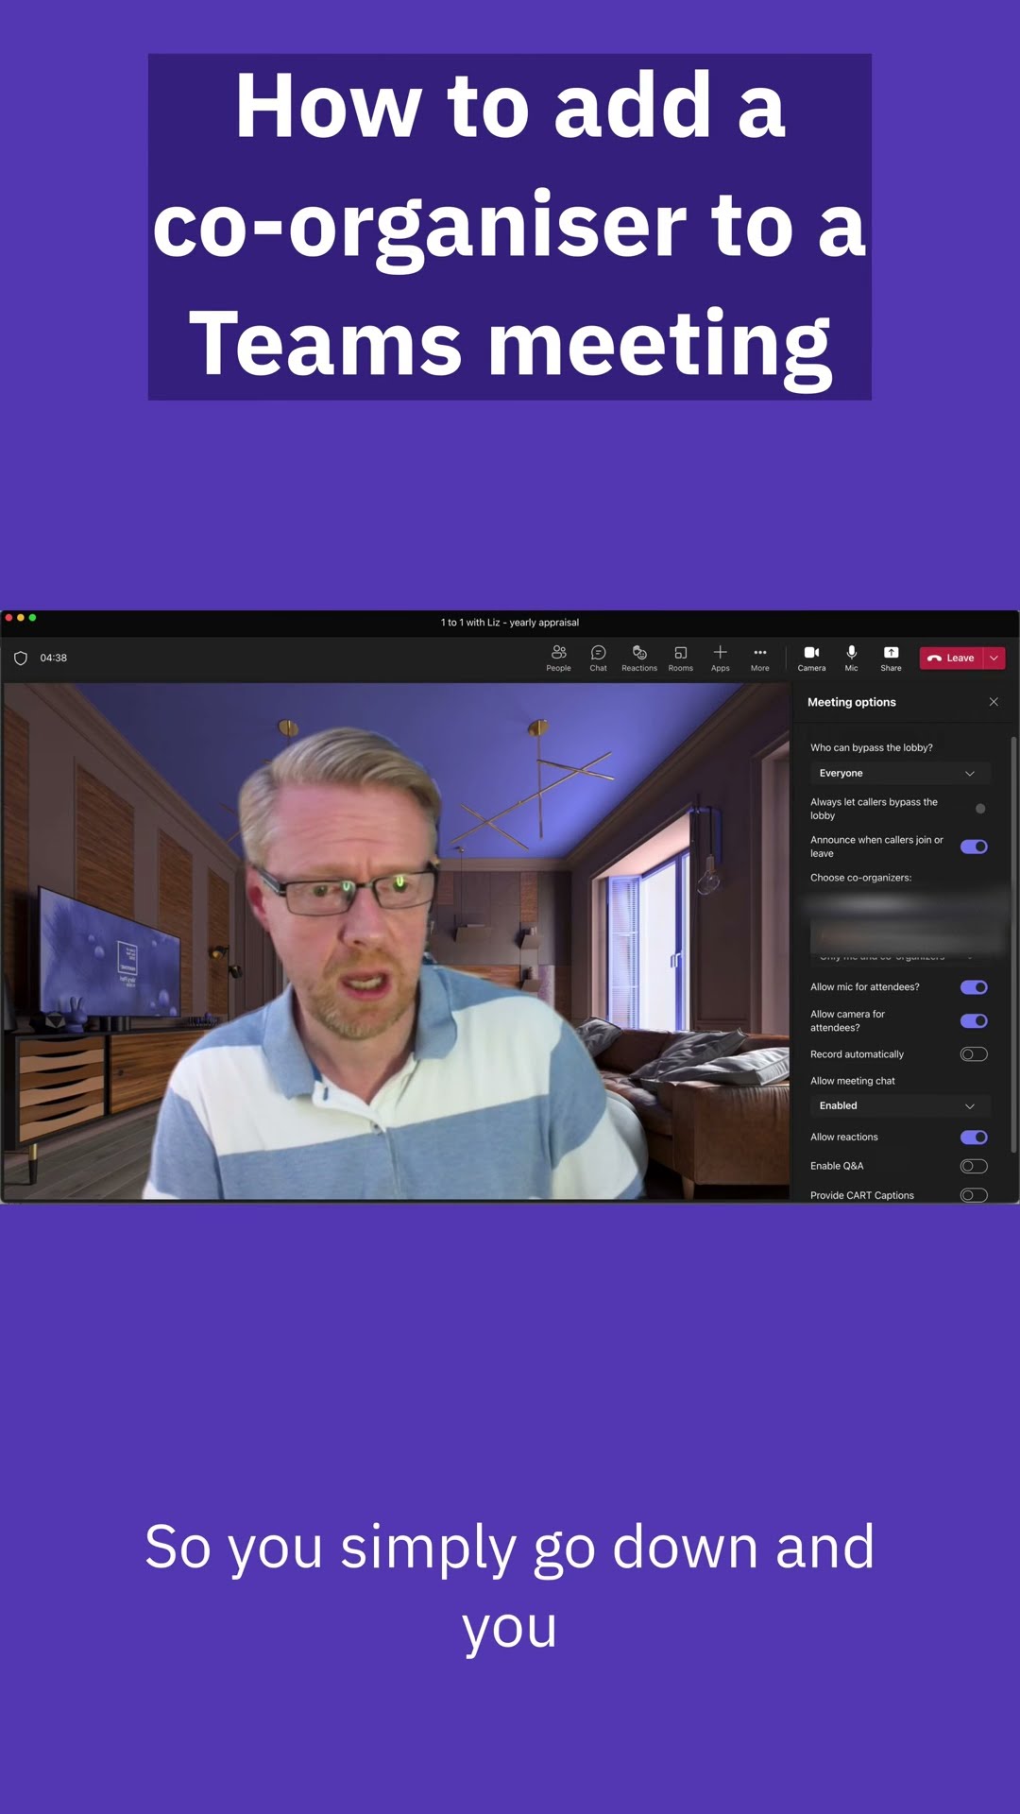The height and width of the screenshot is (1814, 1020).
Task: Click the 'Meeting options' heading
Action: [851, 702]
